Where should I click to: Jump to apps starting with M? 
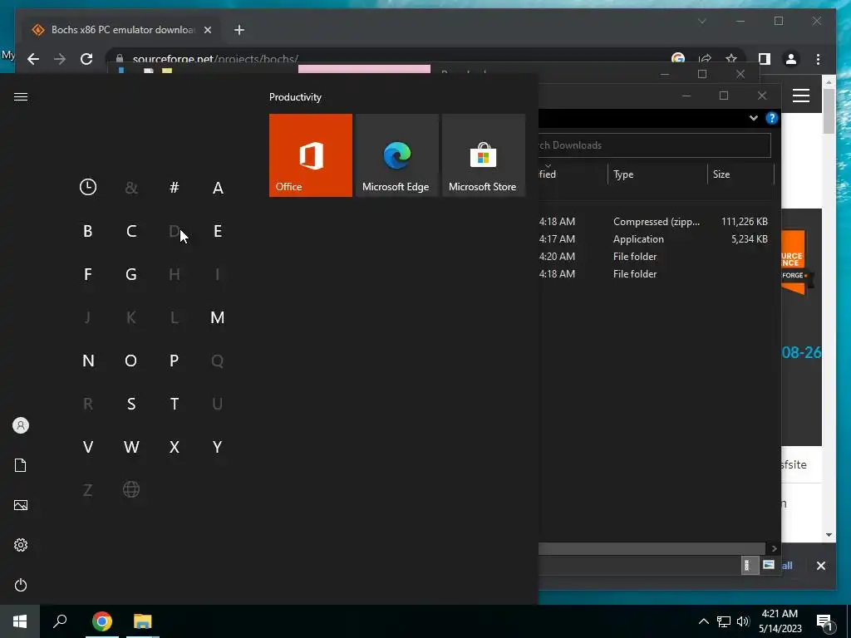tap(218, 317)
